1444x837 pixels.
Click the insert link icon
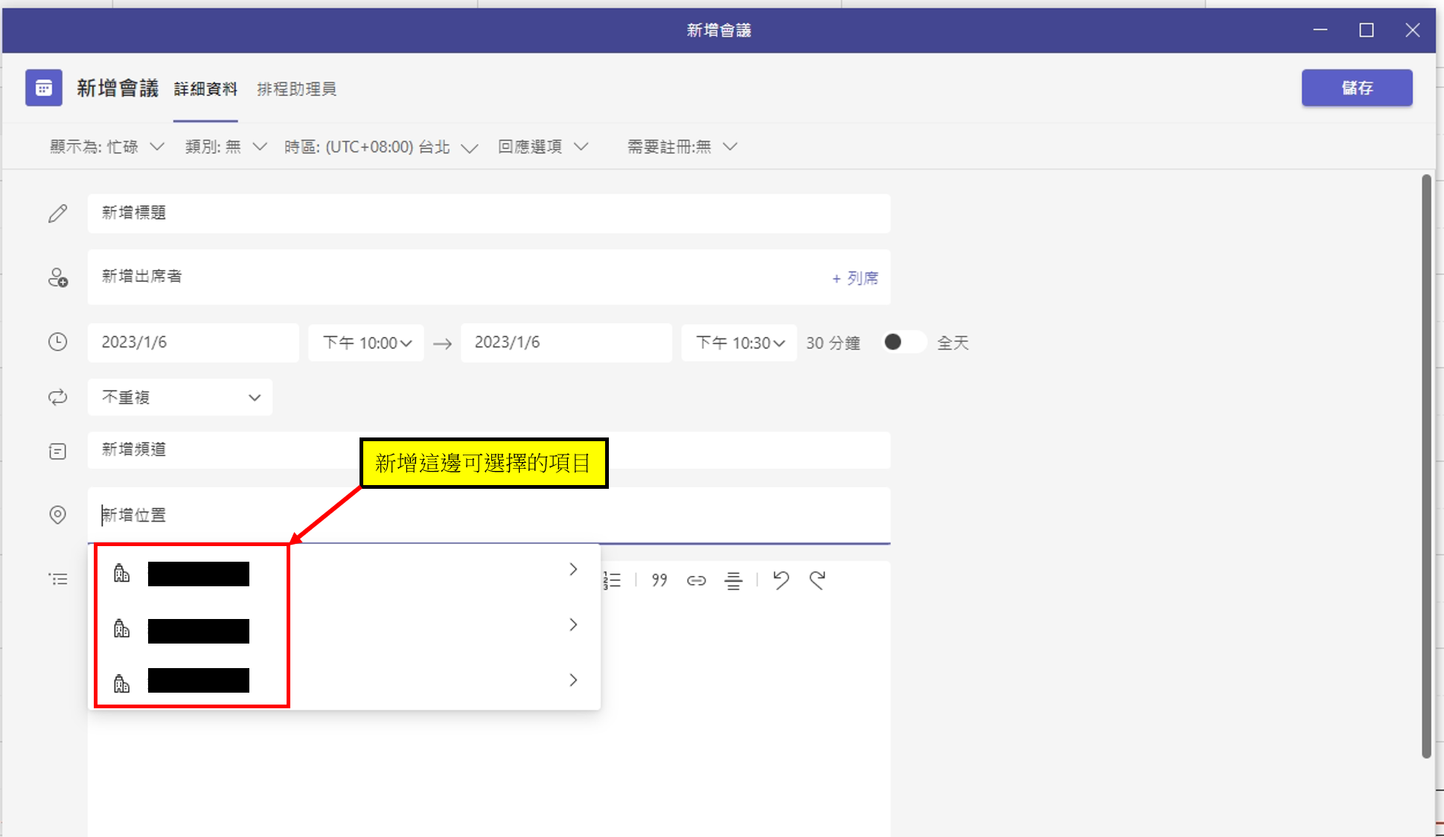[x=696, y=580]
